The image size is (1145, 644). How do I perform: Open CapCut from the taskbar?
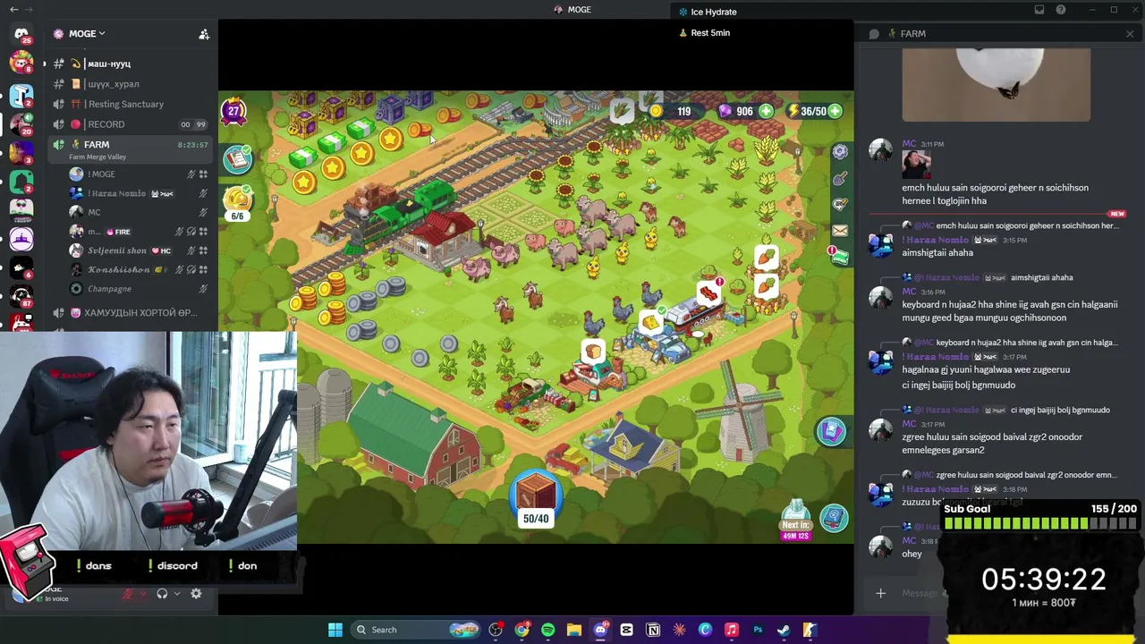[x=626, y=630]
